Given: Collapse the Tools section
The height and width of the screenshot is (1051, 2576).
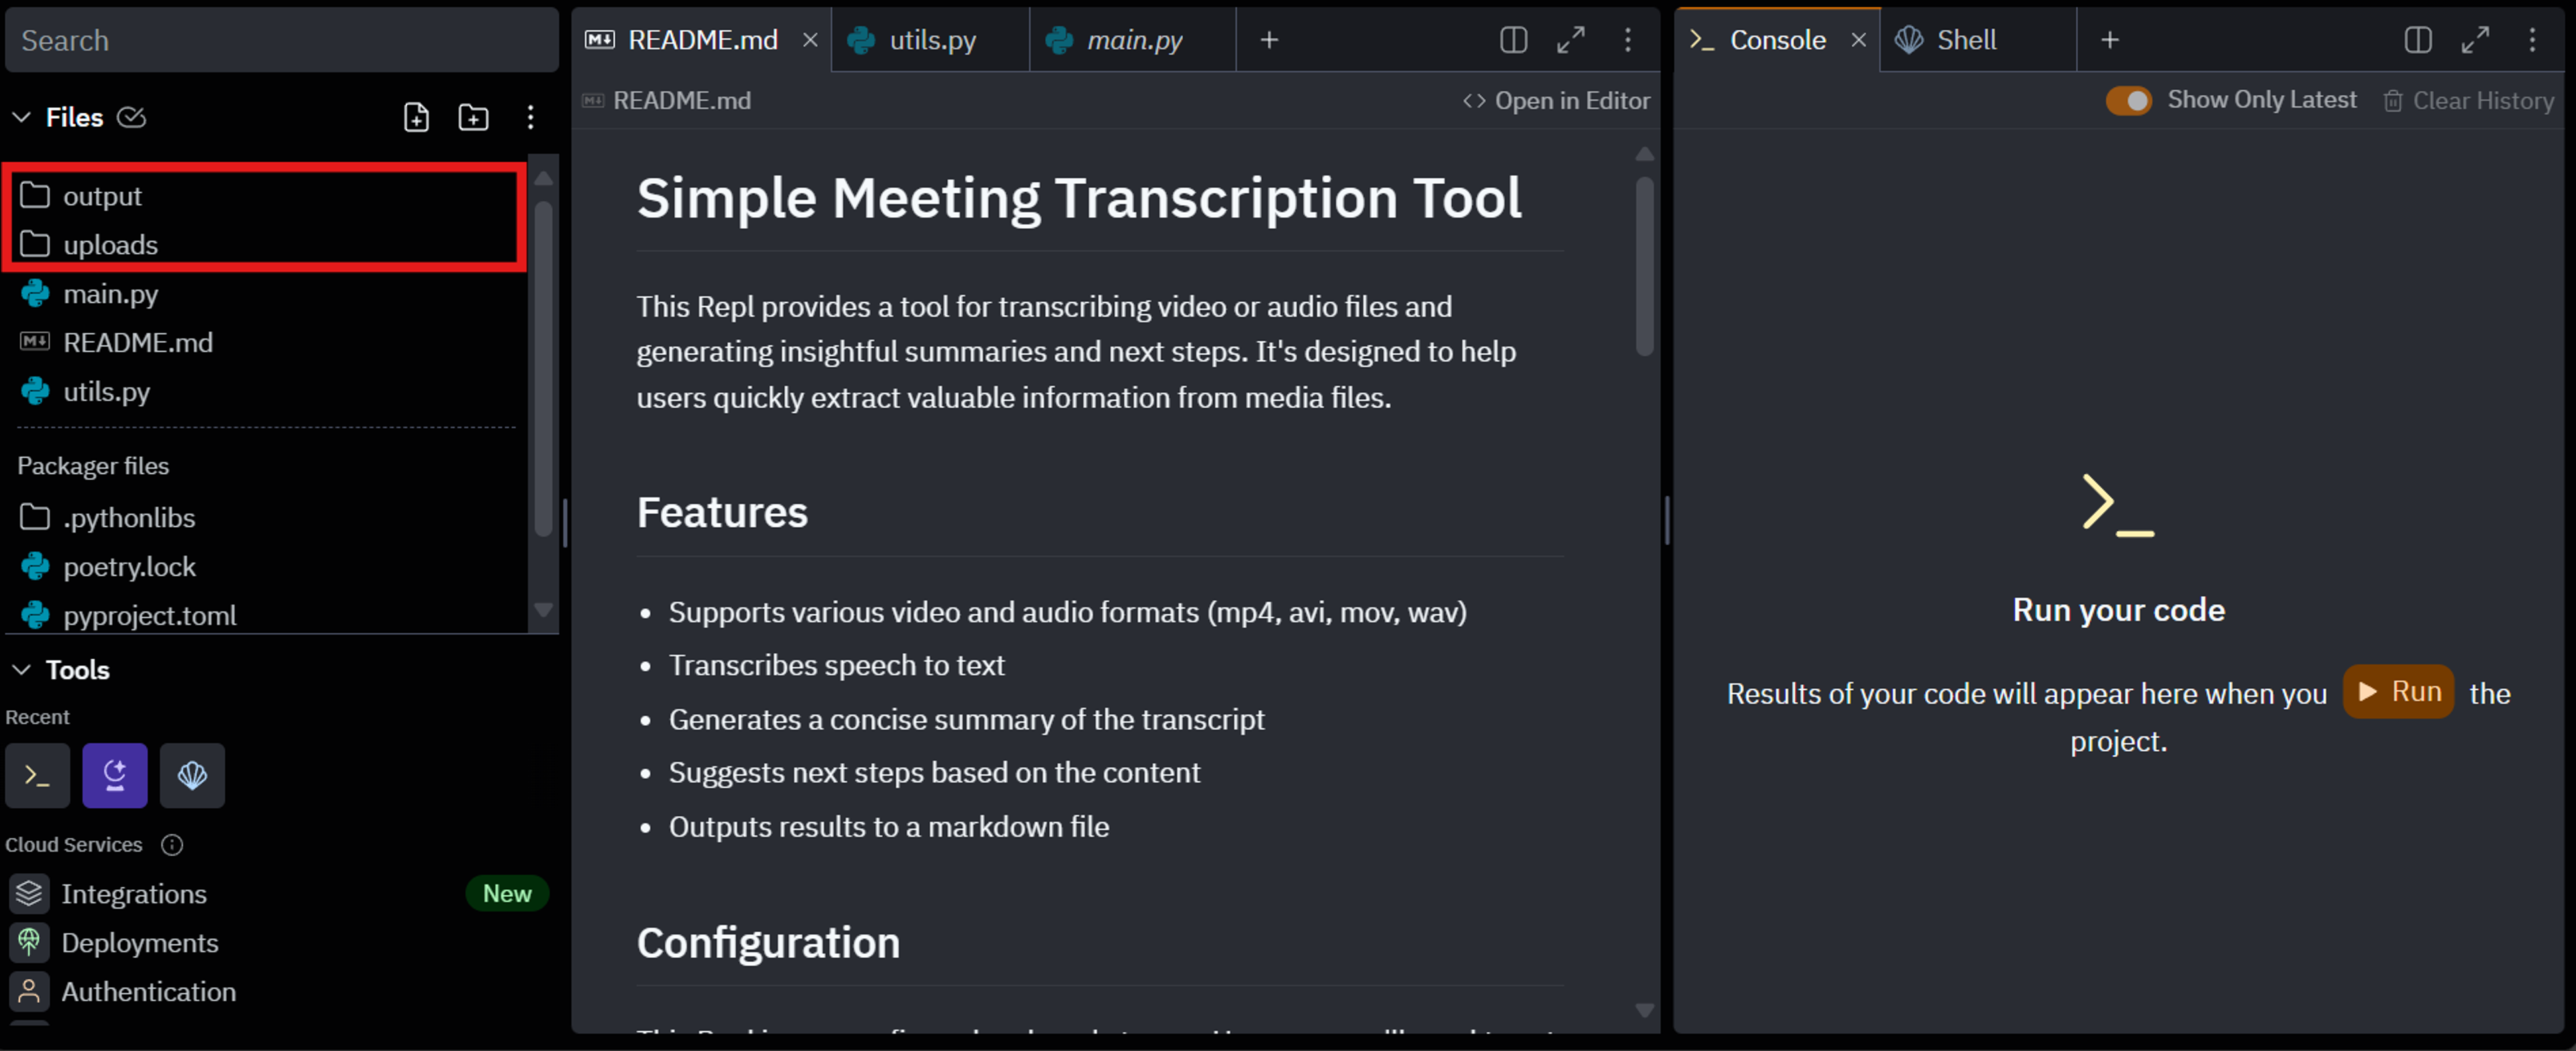Looking at the screenshot, I should click(x=21, y=670).
